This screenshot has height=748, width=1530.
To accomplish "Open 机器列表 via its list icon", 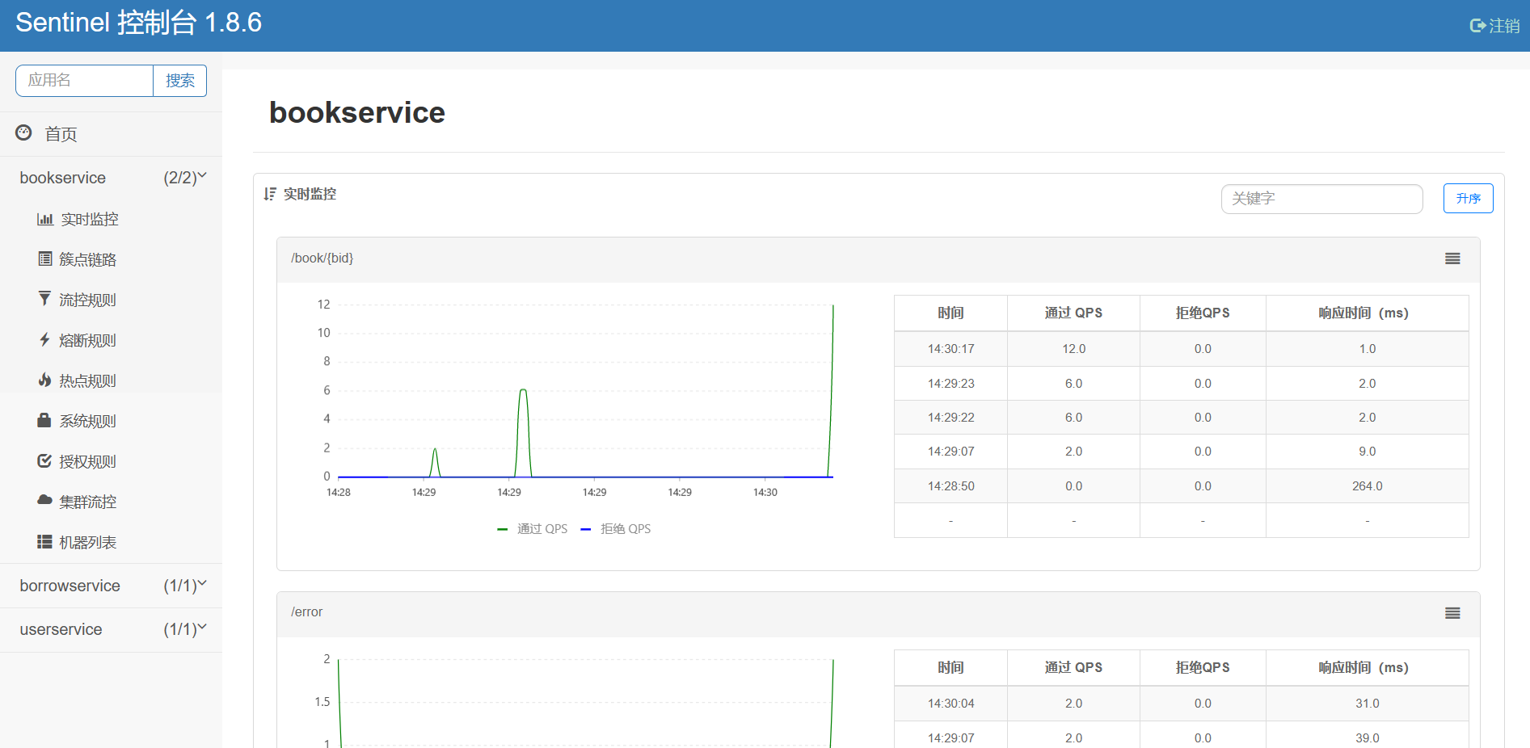I will 45,541.
